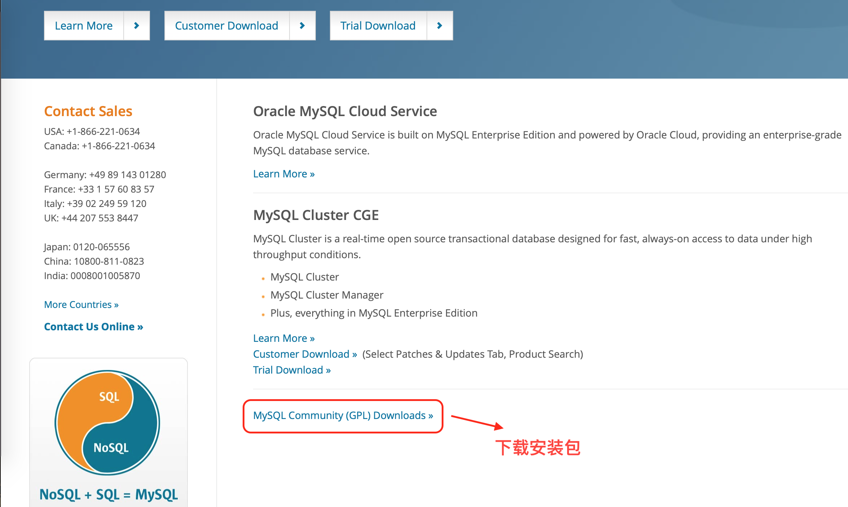Click the arrow beside Learn More button
Viewport: 848px width, 507px height.
(137, 26)
